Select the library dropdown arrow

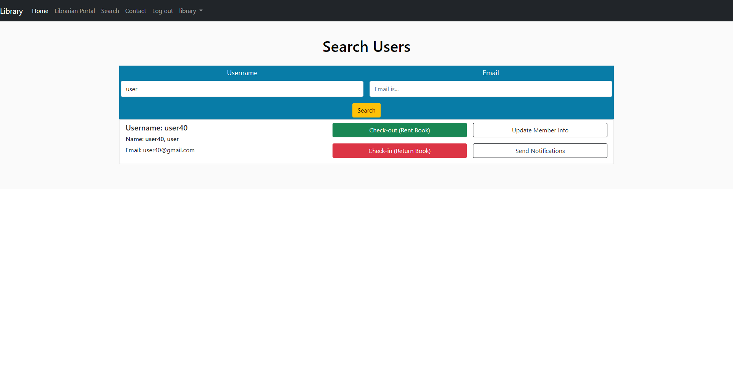tap(201, 11)
